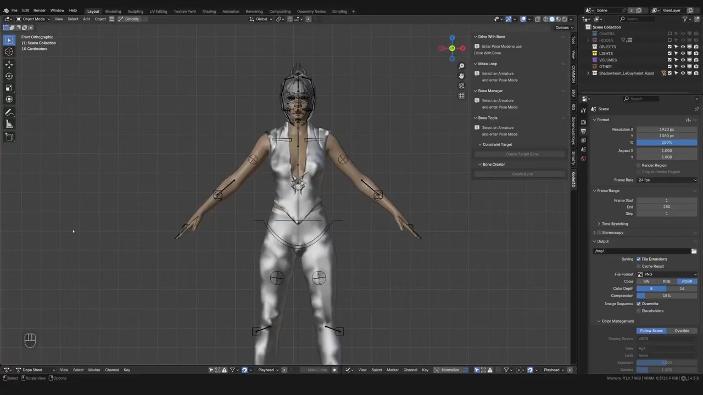Enable the CAMERA collection checkbox
The image size is (703, 395).
669,33
